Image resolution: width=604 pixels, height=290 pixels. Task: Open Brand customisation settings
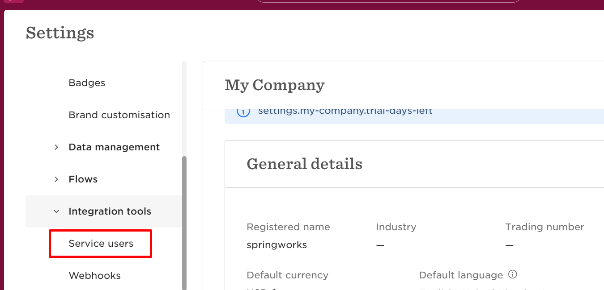point(119,115)
